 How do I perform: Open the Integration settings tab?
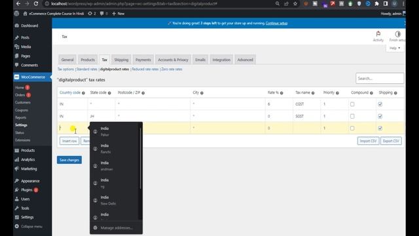(x=221, y=60)
